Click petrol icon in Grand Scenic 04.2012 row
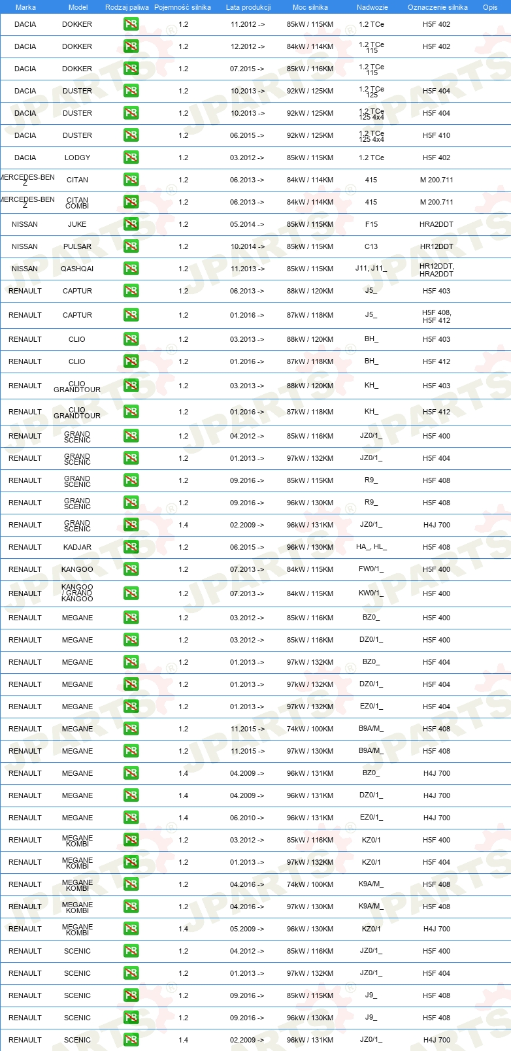The height and width of the screenshot is (1051, 511). (131, 437)
